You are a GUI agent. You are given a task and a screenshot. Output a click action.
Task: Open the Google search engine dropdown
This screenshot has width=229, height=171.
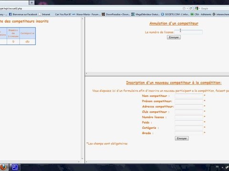coord(197,9)
